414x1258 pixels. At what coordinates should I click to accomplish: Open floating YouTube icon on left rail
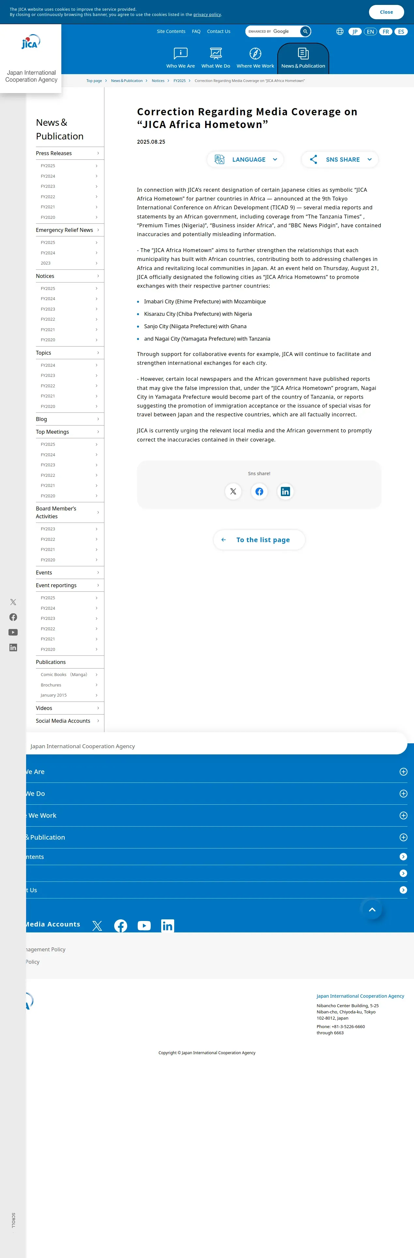(x=13, y=632)
